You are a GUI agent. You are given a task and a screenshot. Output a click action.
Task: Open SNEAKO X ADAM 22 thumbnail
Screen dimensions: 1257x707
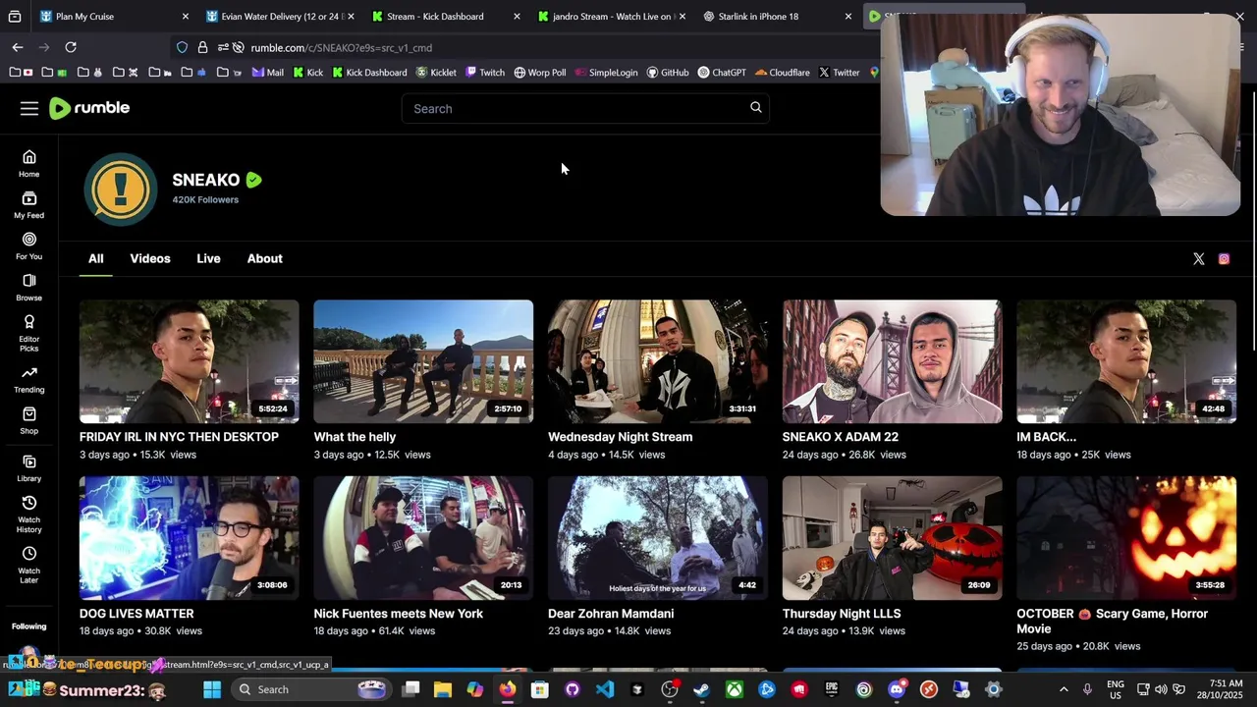[x=892, y=361]
